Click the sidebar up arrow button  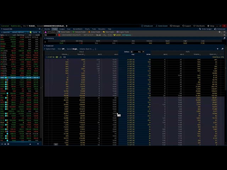point(30,144)
